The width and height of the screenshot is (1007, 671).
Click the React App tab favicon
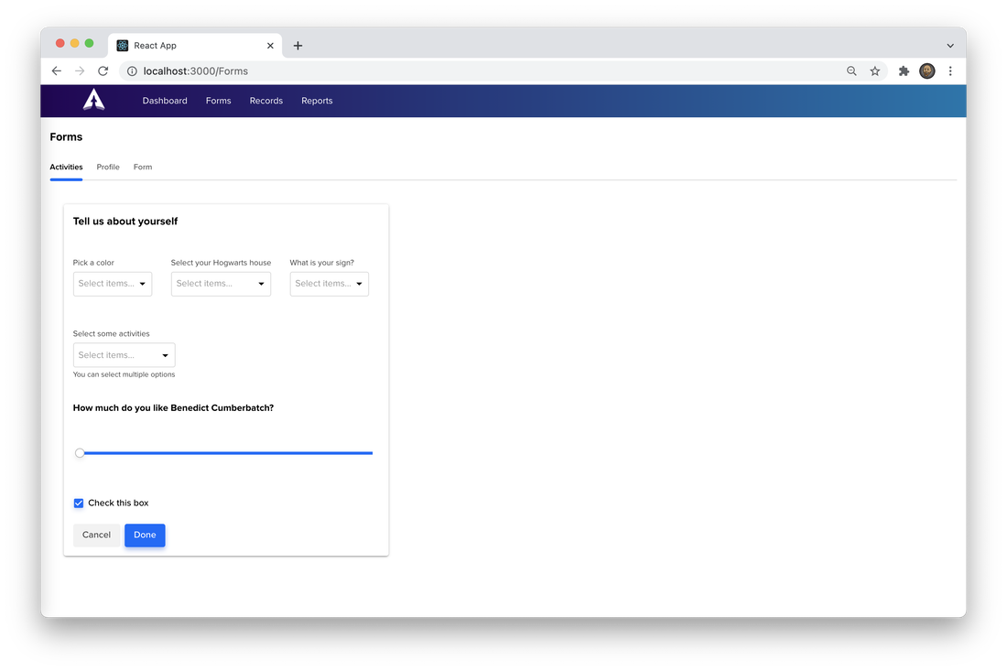pos(122,46)
